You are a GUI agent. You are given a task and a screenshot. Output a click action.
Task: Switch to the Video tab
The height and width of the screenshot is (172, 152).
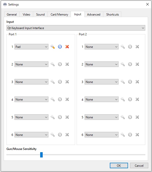(26, 15)
